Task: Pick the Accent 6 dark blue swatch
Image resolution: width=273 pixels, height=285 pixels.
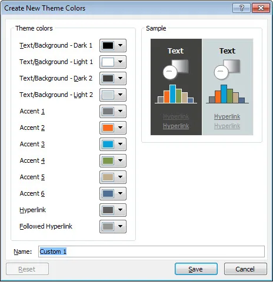Action: (x=108, y=193)
